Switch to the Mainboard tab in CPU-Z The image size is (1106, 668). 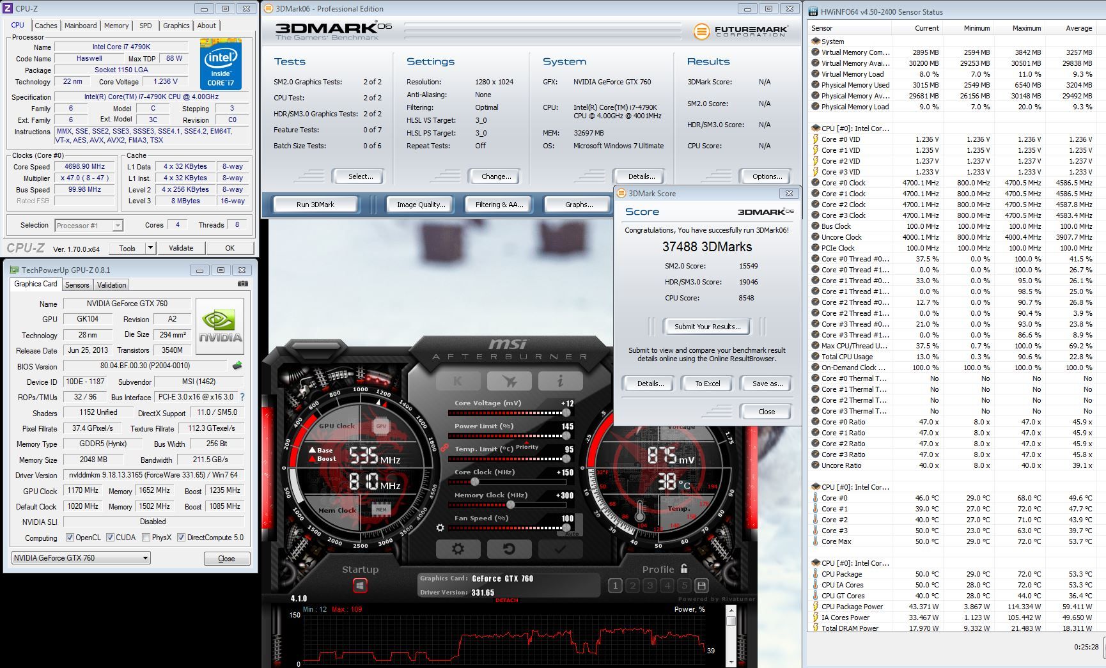[x=81, y=26]
